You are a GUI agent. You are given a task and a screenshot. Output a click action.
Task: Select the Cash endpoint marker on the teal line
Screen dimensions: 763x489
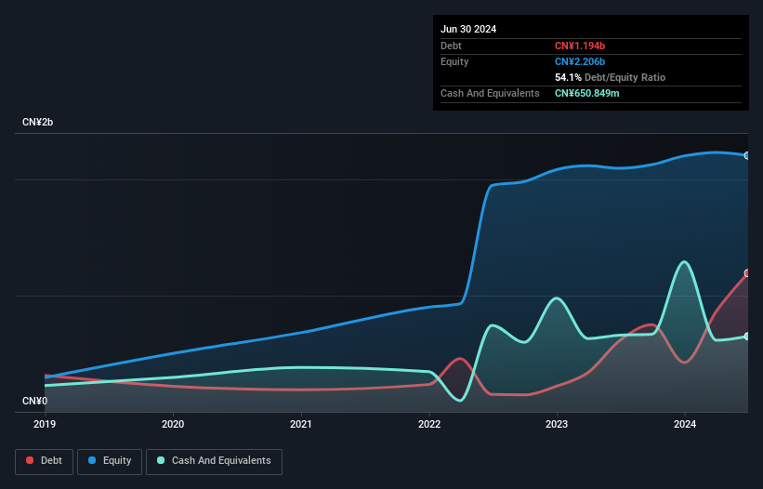pos(747,337)
